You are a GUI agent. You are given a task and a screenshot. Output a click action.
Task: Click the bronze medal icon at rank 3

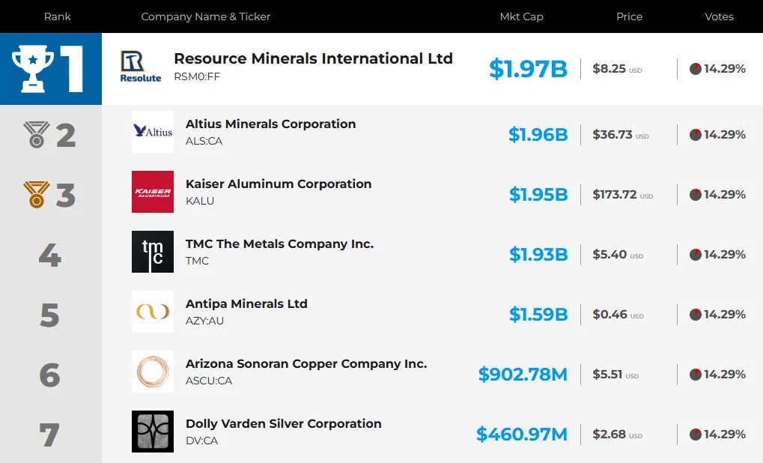click(37, 195)
